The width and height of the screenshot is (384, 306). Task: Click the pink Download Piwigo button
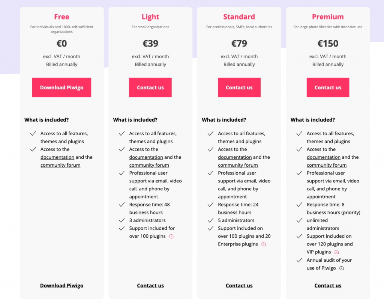pyautogui.click(x=61, y=87)
